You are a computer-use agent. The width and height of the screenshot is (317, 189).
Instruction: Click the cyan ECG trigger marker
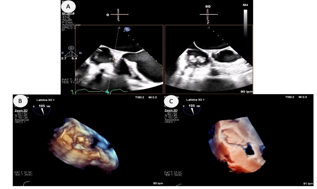click(x=108, y=92)
